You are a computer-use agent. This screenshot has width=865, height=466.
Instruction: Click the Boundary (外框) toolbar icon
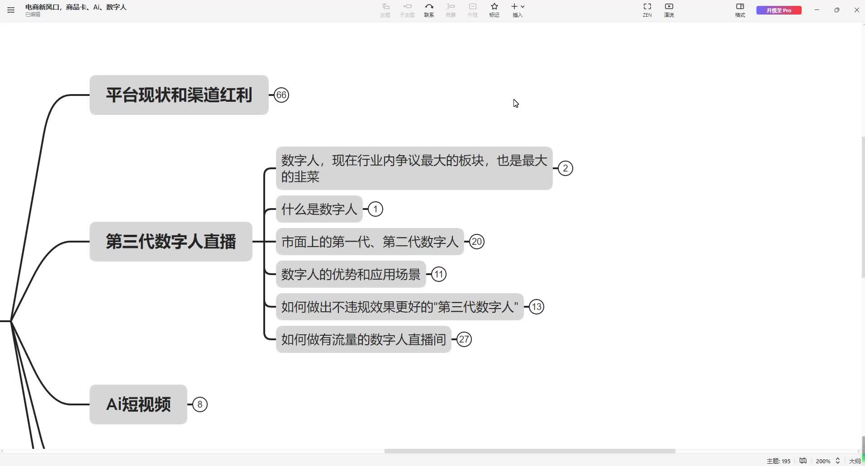click(x=472, y=10)
